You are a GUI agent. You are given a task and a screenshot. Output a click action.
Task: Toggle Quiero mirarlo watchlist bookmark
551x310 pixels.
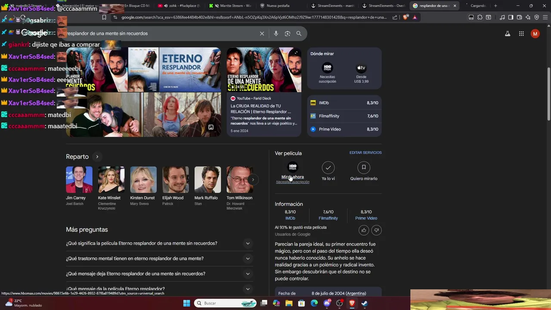[364, 167]
